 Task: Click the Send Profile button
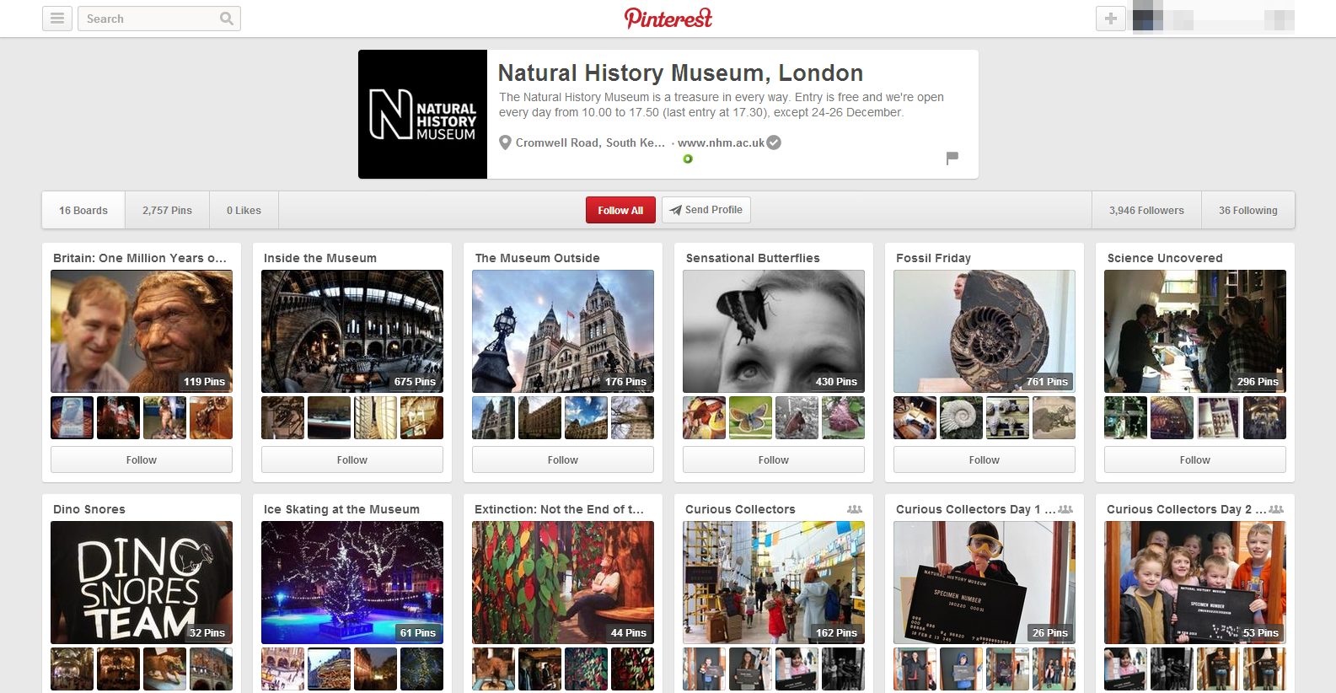[x=706, y=210]
